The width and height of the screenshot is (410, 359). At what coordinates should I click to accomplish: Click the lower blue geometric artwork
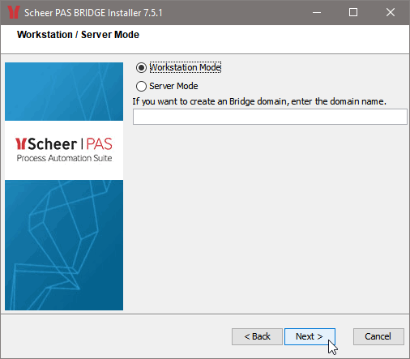tap(64, 245)
